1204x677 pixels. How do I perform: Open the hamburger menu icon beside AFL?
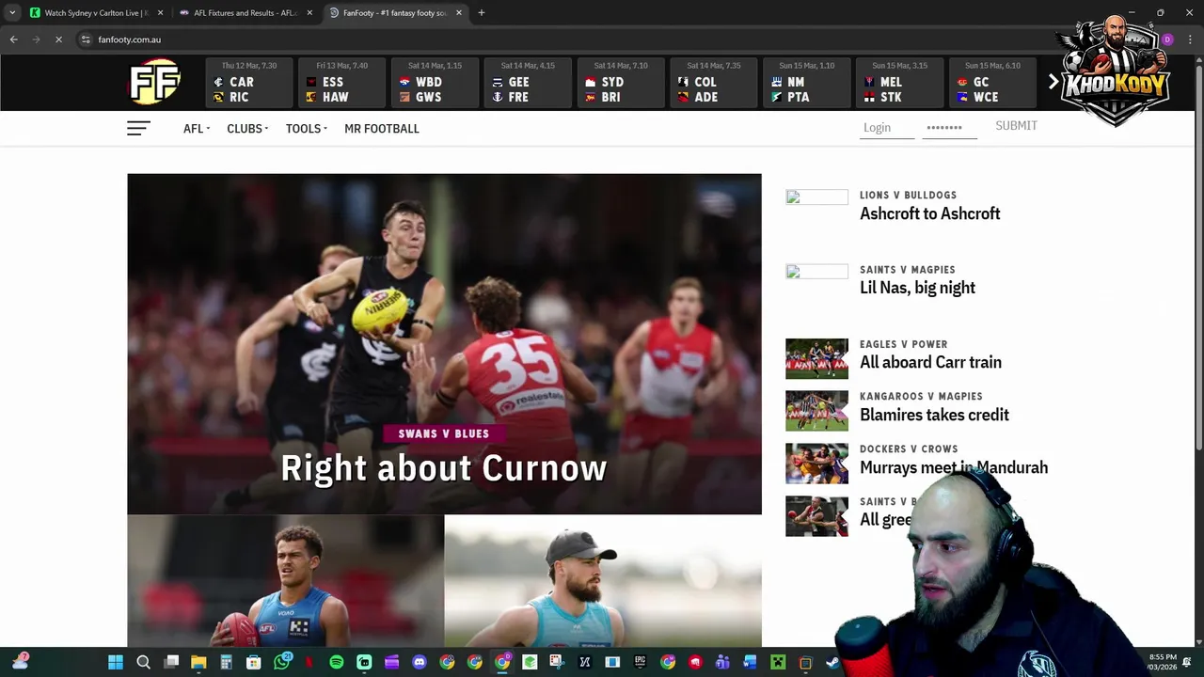[138, 128]
